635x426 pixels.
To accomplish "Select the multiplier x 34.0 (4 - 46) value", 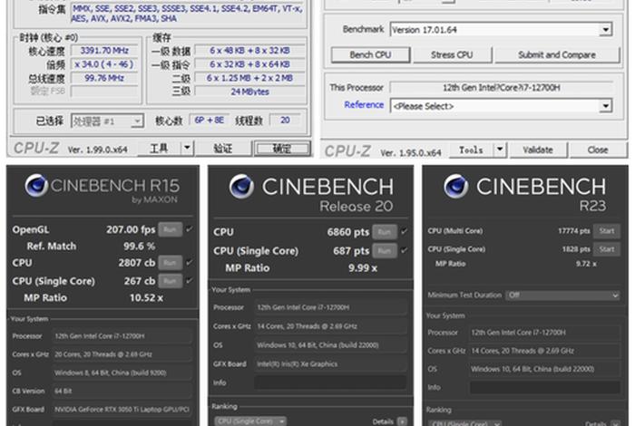I will (104, 64).
